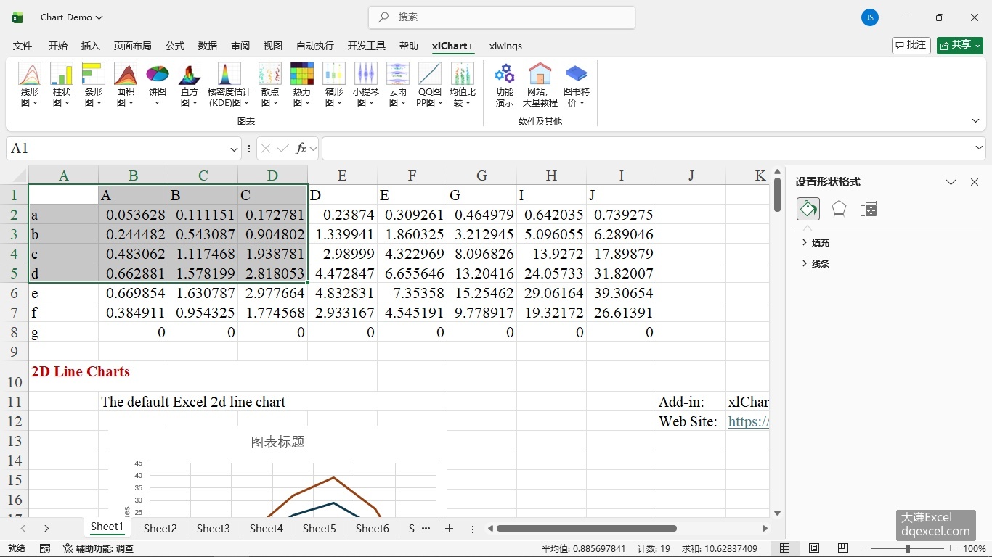
Task: Click the horizontal scrollbar thumb
Action: point(587,529)
